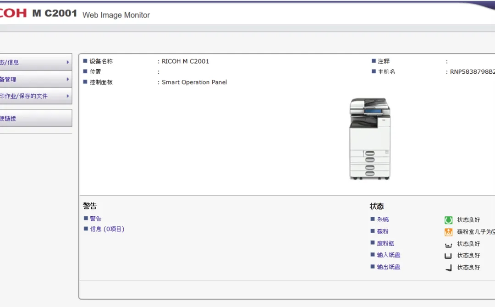The image size is (495, 307).
Task: Click 状态良好 text beside 输入纸盘
Action: 468,255
